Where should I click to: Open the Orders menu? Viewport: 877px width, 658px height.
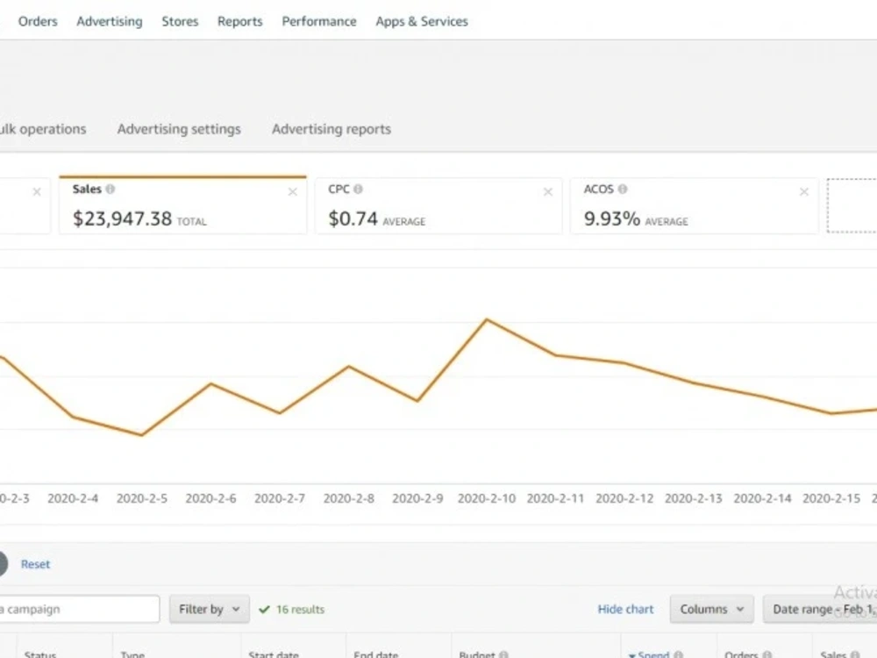(38, 21)
